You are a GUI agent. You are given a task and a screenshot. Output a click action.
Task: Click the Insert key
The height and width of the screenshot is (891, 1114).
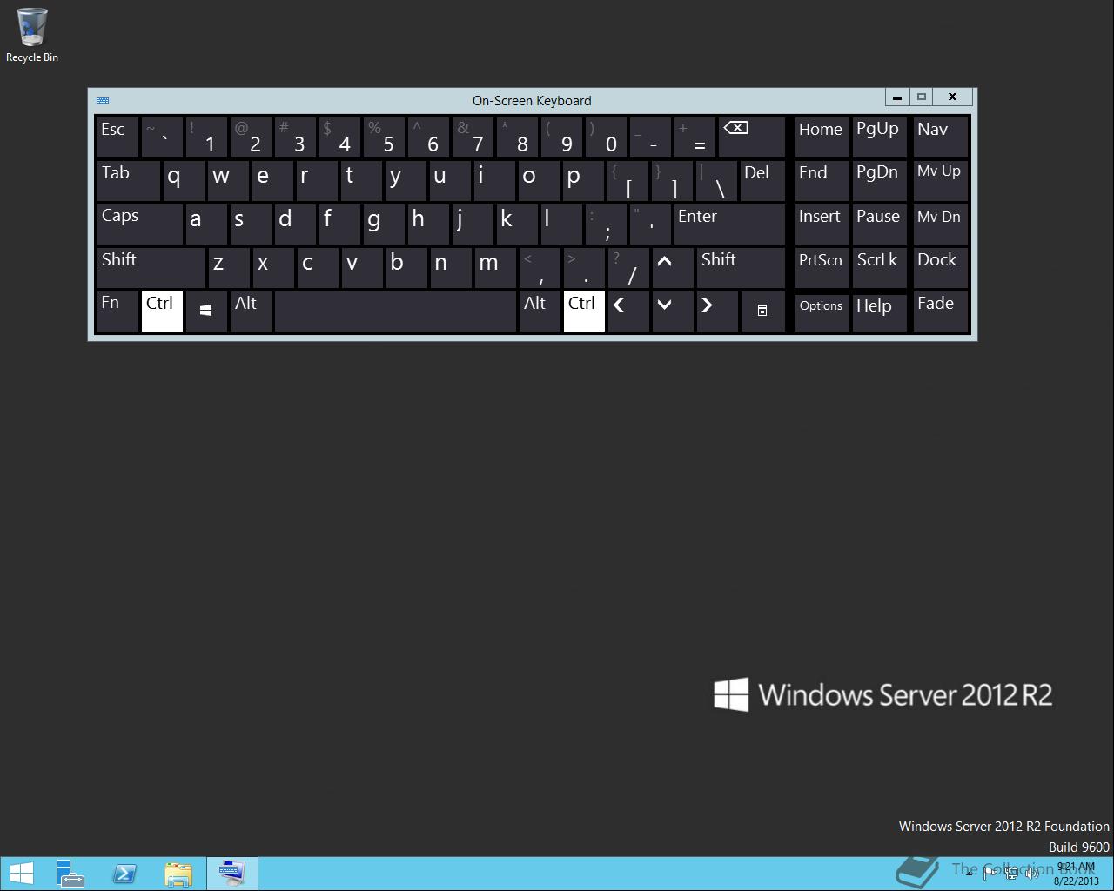(x=822, y=224)
